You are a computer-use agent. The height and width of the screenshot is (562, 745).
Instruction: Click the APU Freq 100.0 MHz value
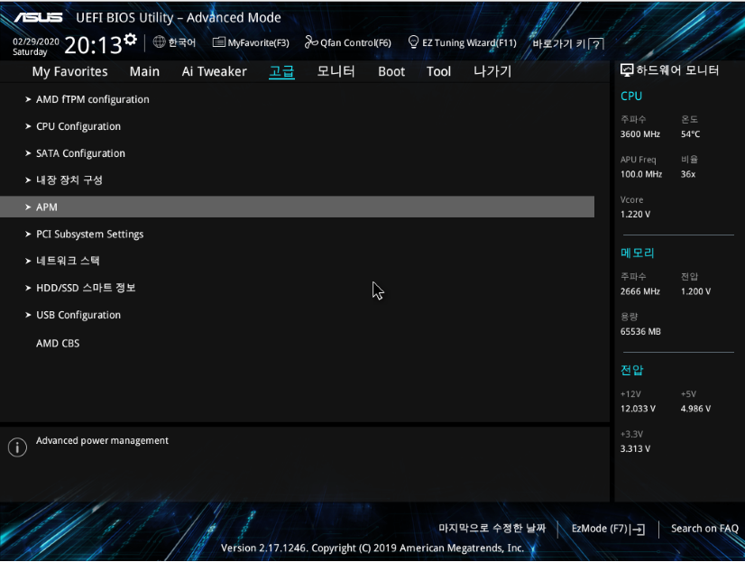point(641,174)
